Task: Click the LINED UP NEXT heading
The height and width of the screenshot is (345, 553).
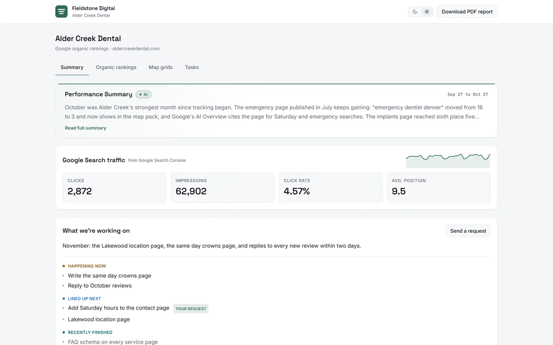Action: click(x=84, y=299)
